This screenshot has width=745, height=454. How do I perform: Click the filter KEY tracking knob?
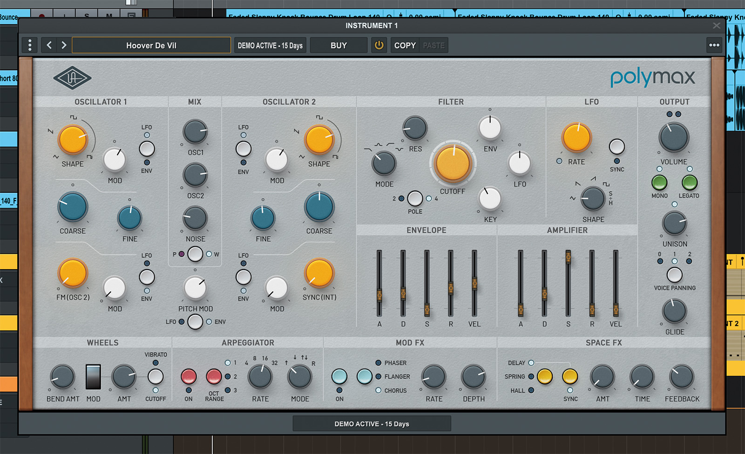[x=490, y=199]
